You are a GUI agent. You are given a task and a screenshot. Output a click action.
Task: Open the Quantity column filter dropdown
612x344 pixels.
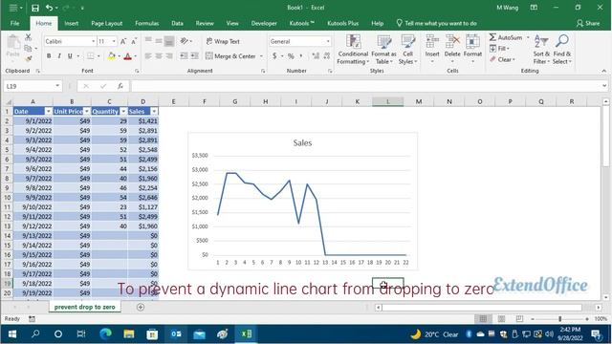point(123,112)
